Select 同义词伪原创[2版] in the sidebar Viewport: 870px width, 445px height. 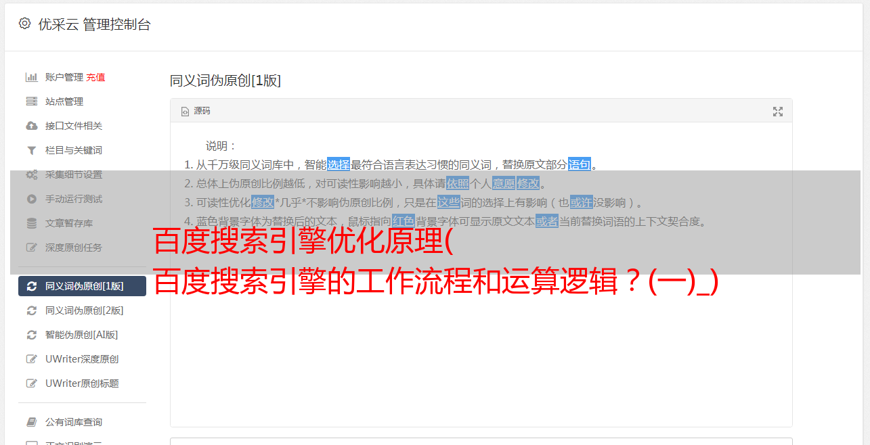(82, 310)
